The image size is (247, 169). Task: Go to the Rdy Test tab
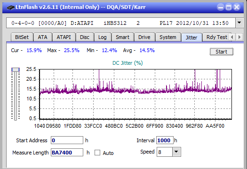pos(216,37)
